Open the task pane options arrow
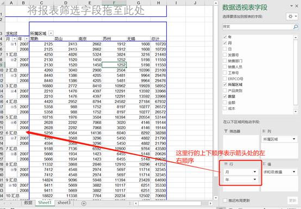 pos(292,6)
